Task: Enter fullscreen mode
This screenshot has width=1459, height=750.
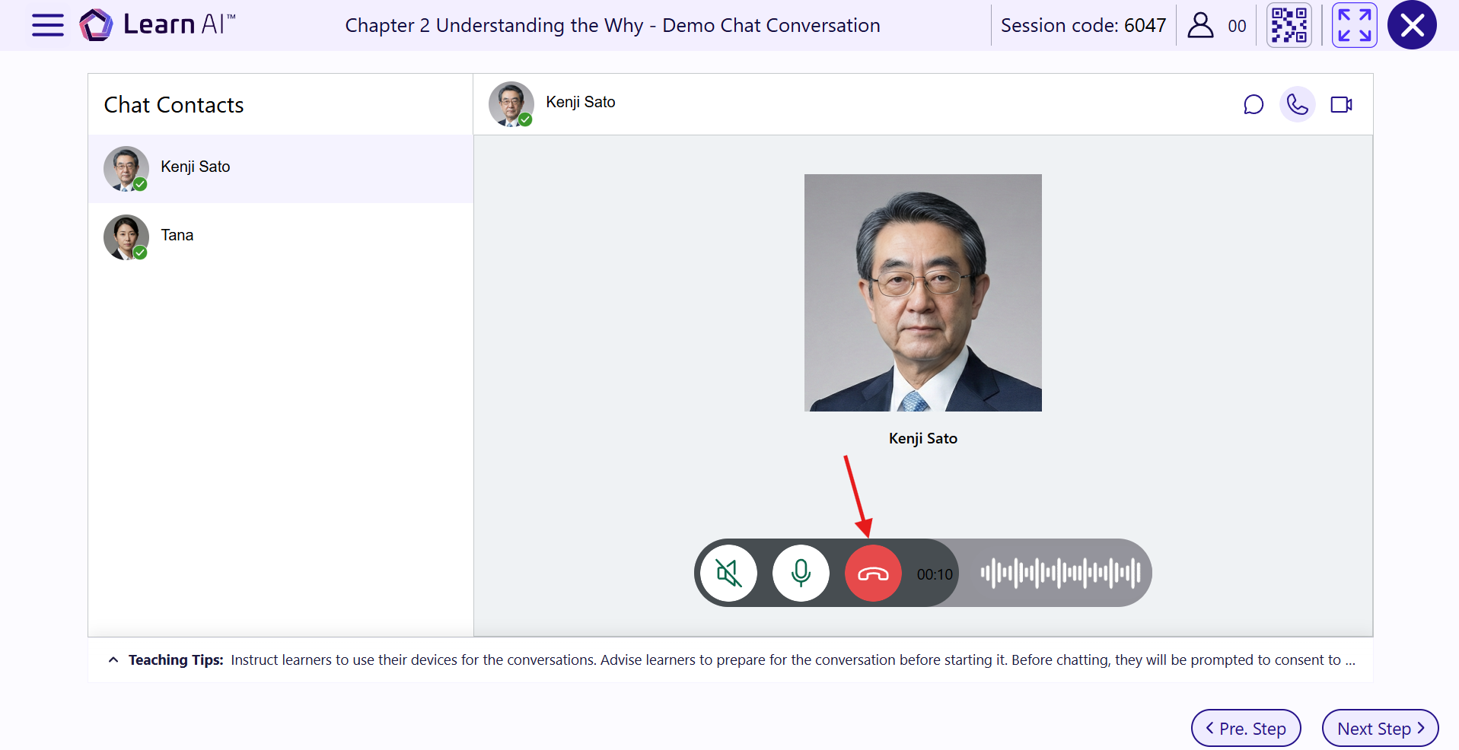Action: pyautogui.click(x=1354, y=25)
